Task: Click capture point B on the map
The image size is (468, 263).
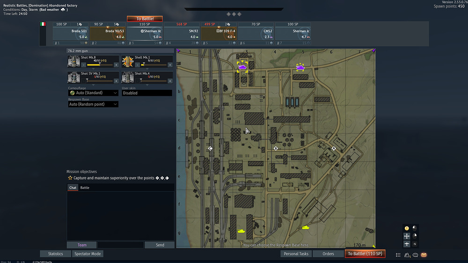Action: [276, 148]
